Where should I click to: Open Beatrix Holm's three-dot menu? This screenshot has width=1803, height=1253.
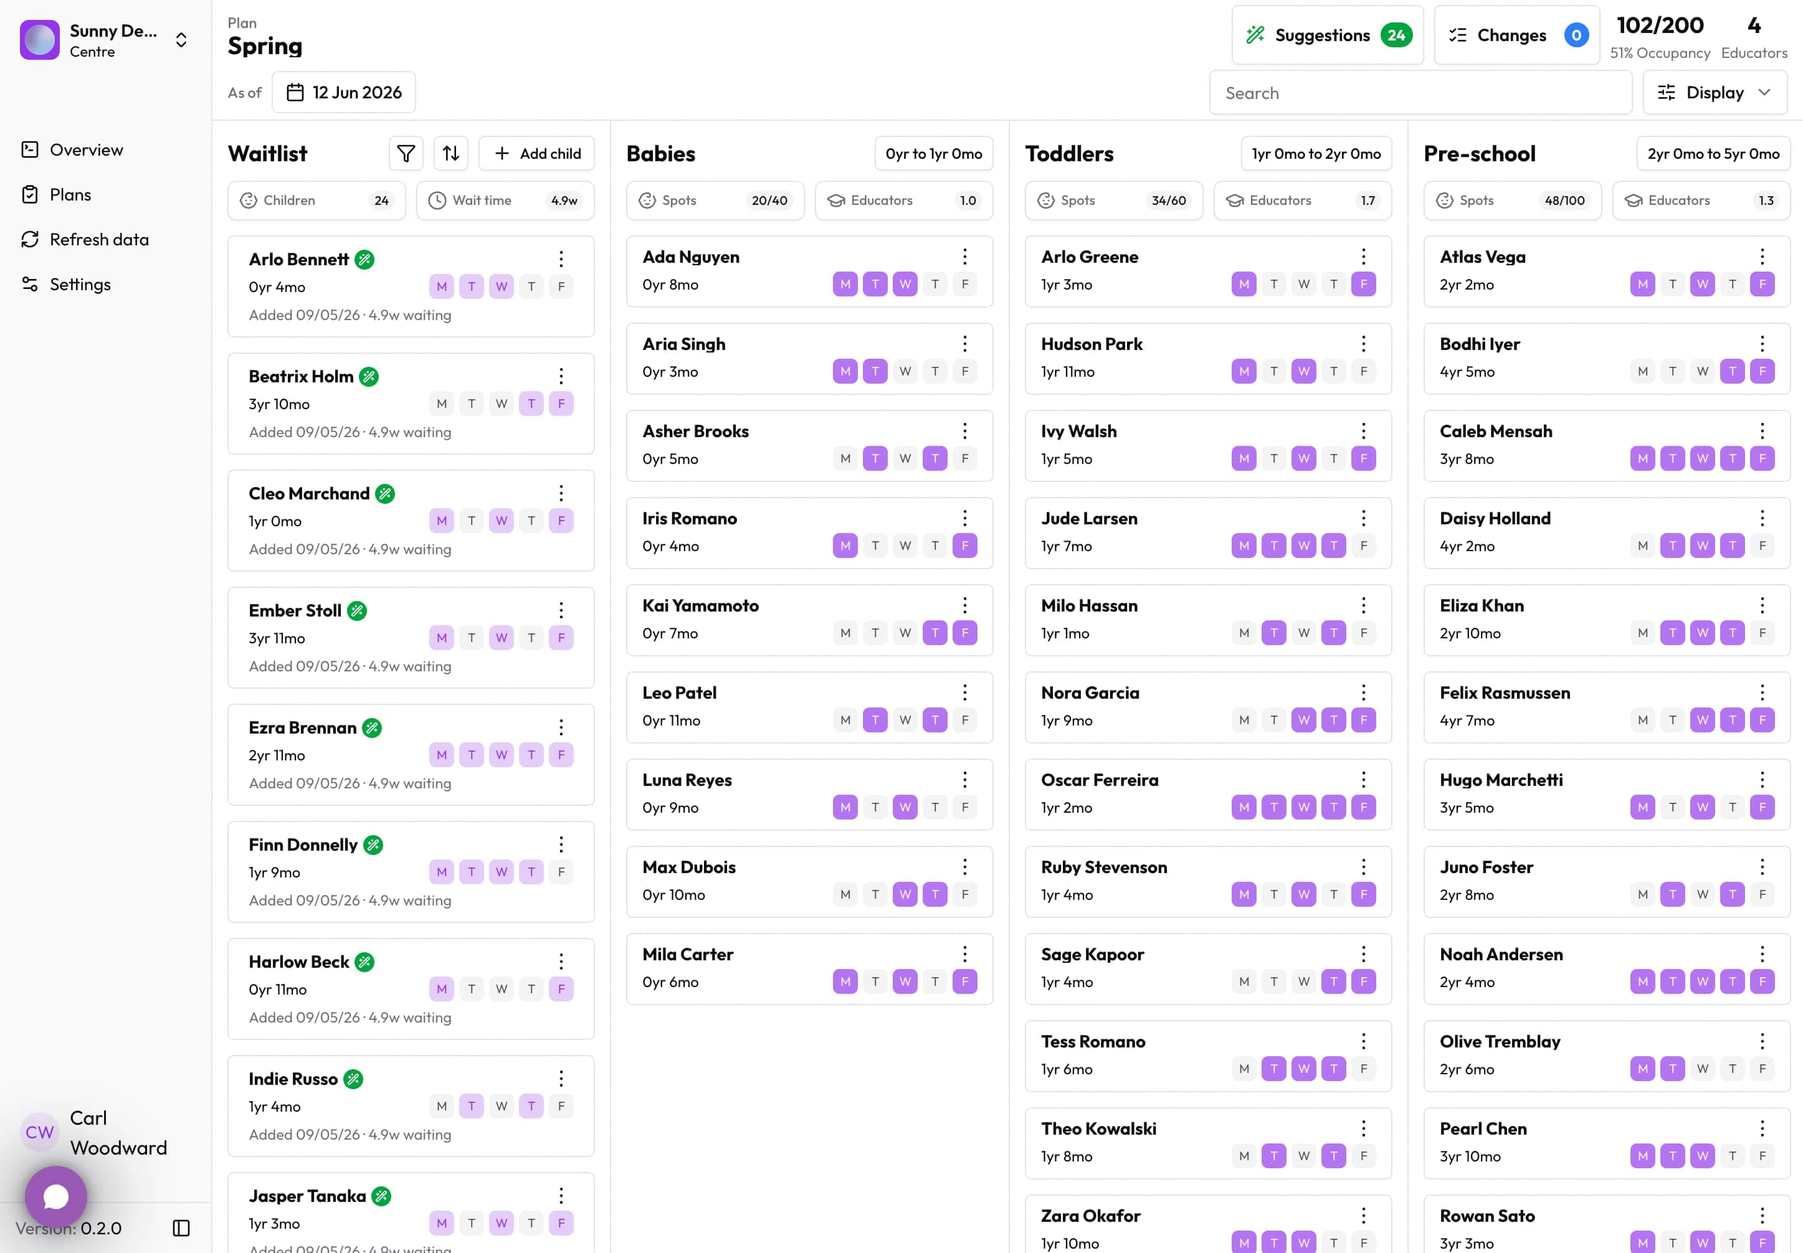[561, 376]
